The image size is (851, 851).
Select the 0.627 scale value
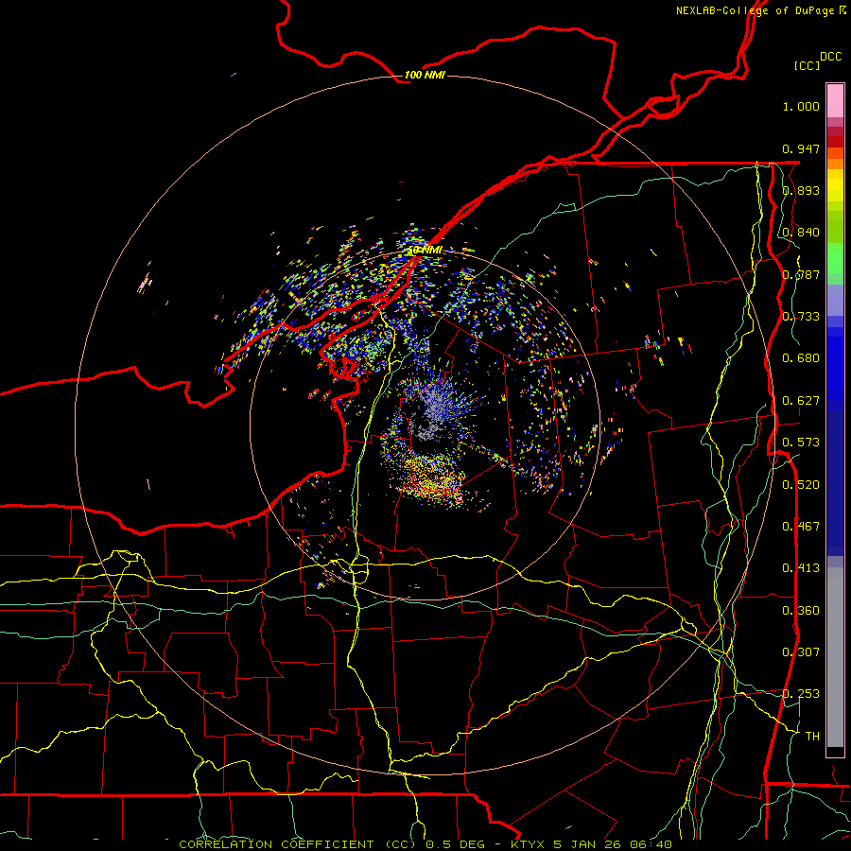click(801, 401)
